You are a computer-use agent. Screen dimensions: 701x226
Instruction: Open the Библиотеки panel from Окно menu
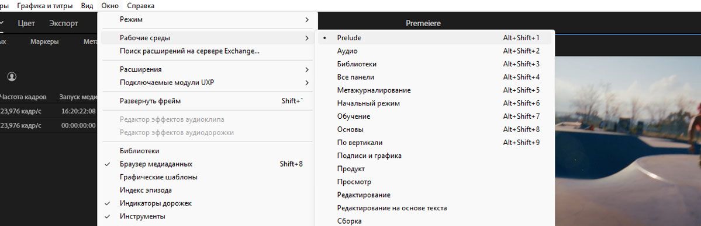208,151
